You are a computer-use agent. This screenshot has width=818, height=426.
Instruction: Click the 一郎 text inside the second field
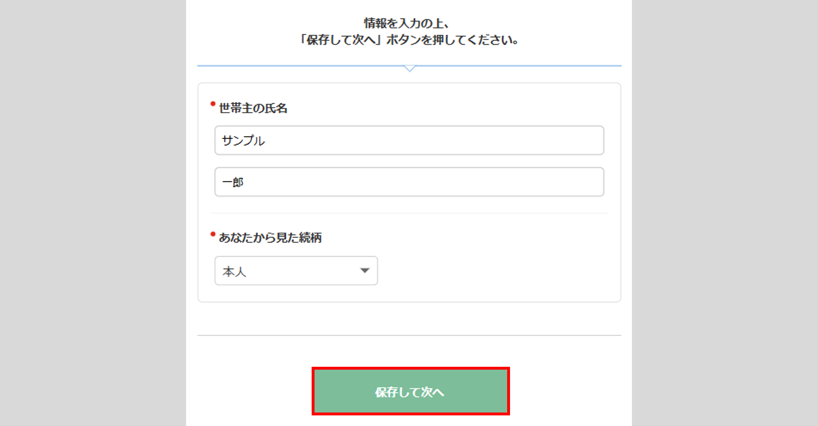click(233, 182)
